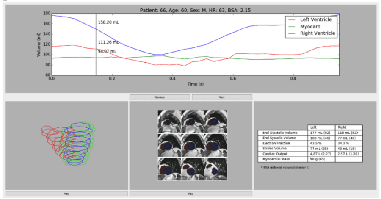Select the vertical time marker line

pyautogui.click(x=96, y=44)
